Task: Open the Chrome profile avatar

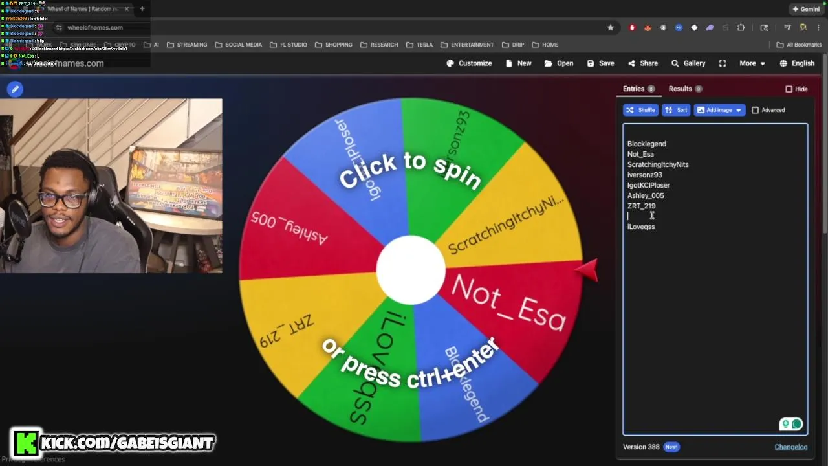Action: pyautogui.click(x=803, y=28)
